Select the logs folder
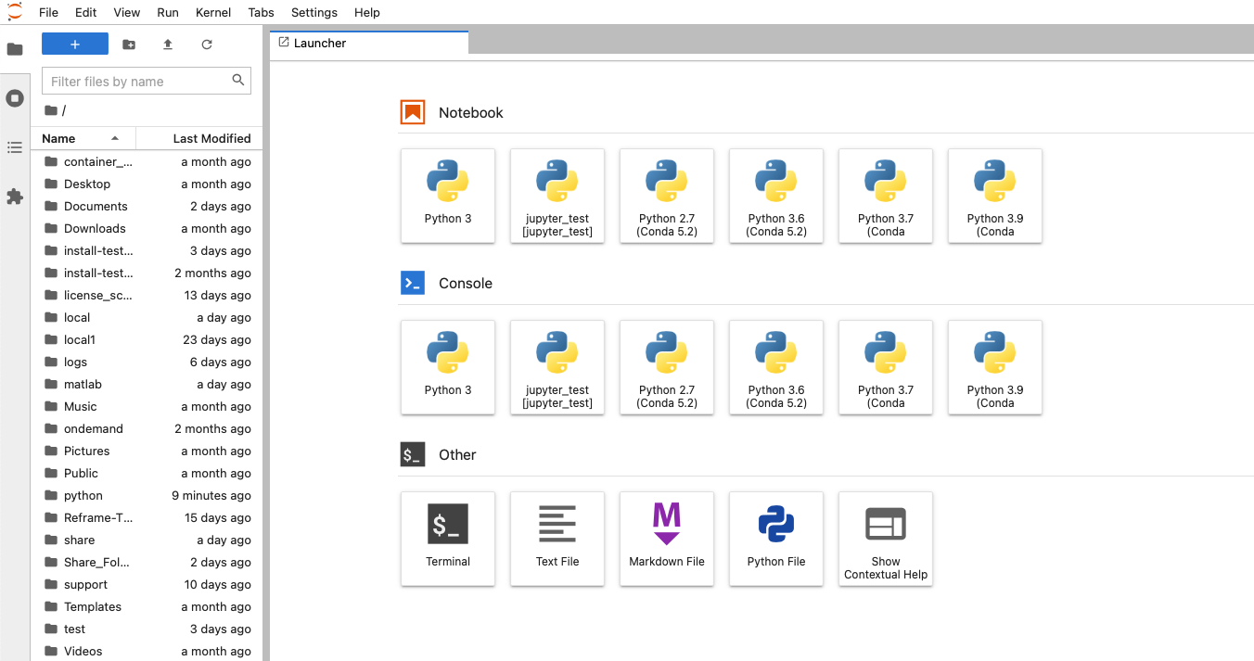This screenshot has height=661, width=1254. 147,362
